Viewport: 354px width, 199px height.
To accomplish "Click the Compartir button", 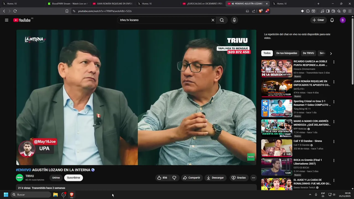I will pyautogui.click(x=192, y=178).
